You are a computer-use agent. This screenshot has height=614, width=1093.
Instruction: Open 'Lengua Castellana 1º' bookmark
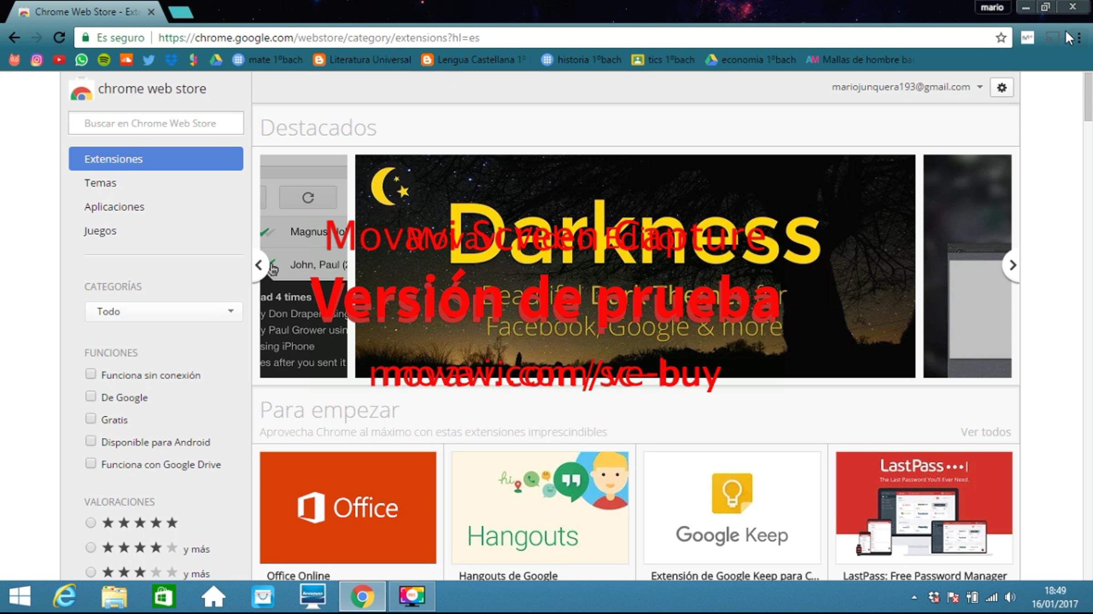(474, 60)
